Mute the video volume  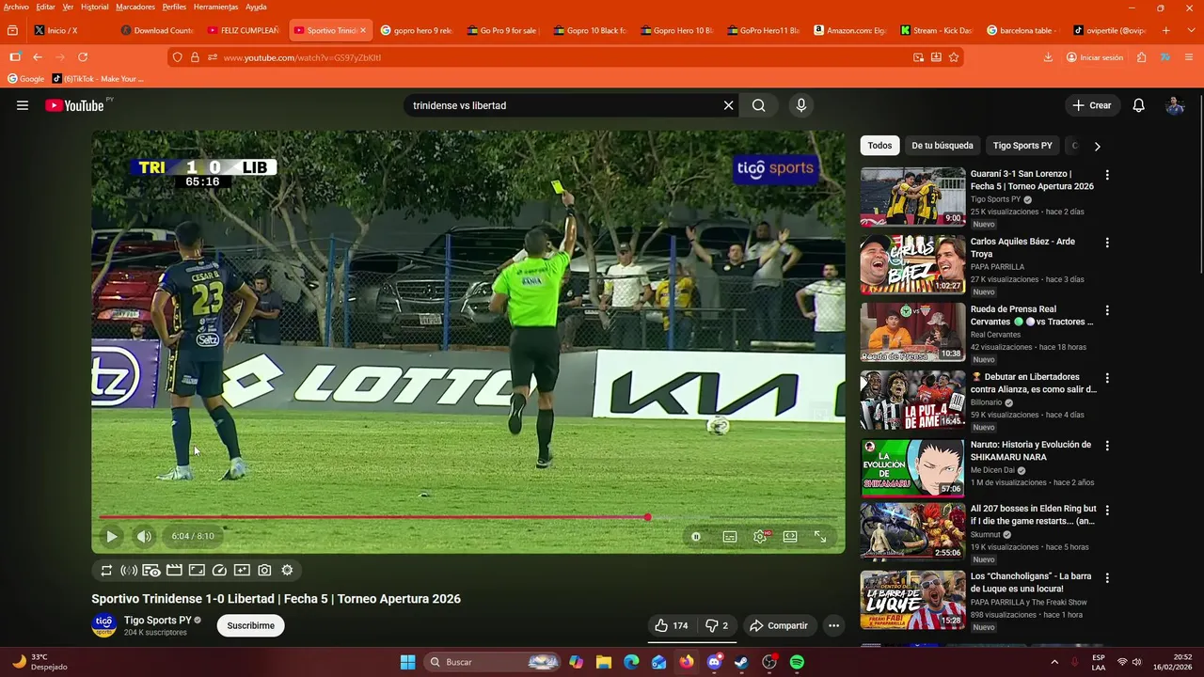click(144, 536)
